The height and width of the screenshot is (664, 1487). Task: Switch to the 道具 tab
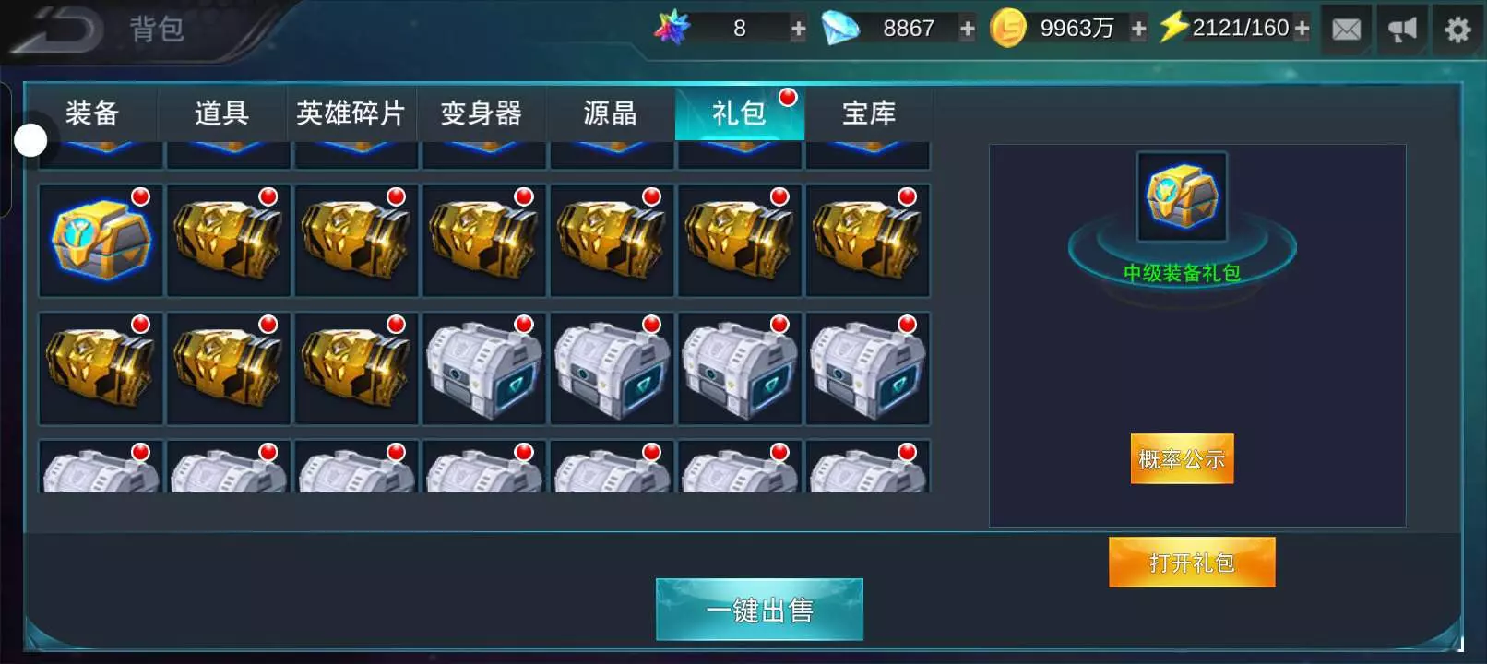click(x=221, y=113)
